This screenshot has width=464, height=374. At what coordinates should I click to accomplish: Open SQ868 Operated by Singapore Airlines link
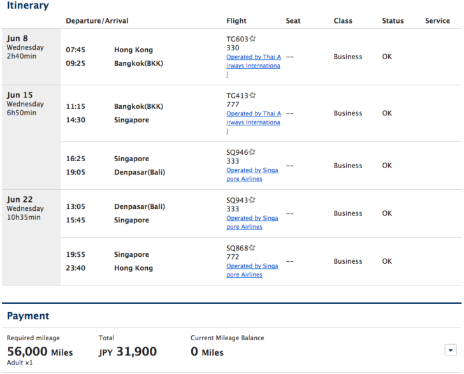(252, 270)
